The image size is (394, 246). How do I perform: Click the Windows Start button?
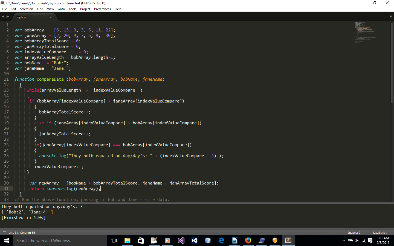pyautogui.click(x=6, y=241)
